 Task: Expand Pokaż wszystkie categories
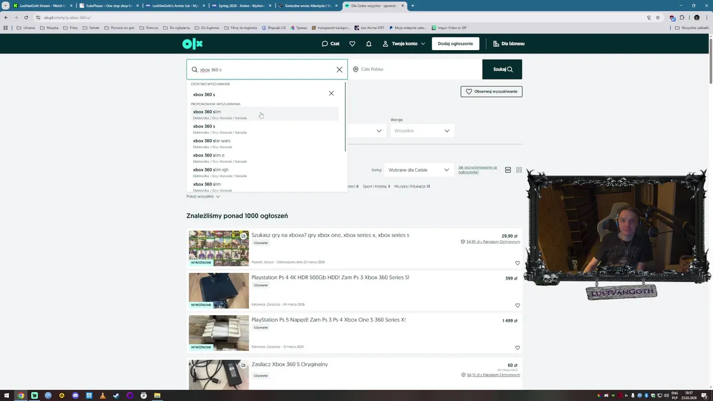click(203, 196)
